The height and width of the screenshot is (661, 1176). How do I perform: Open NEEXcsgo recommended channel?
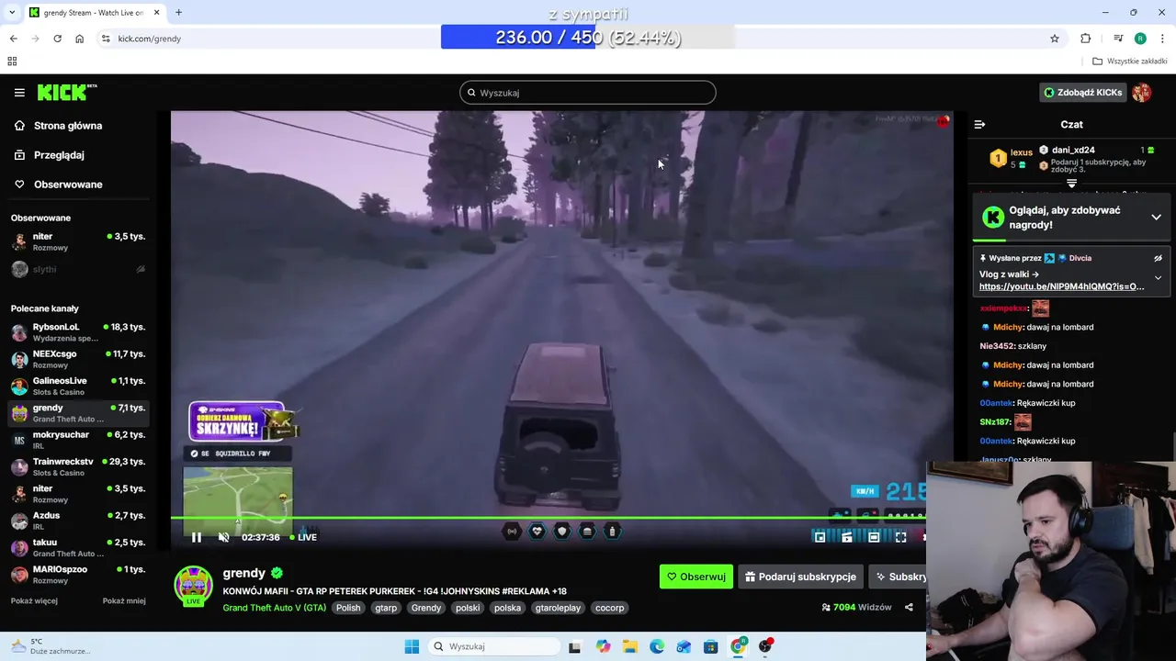click(78, 359)
